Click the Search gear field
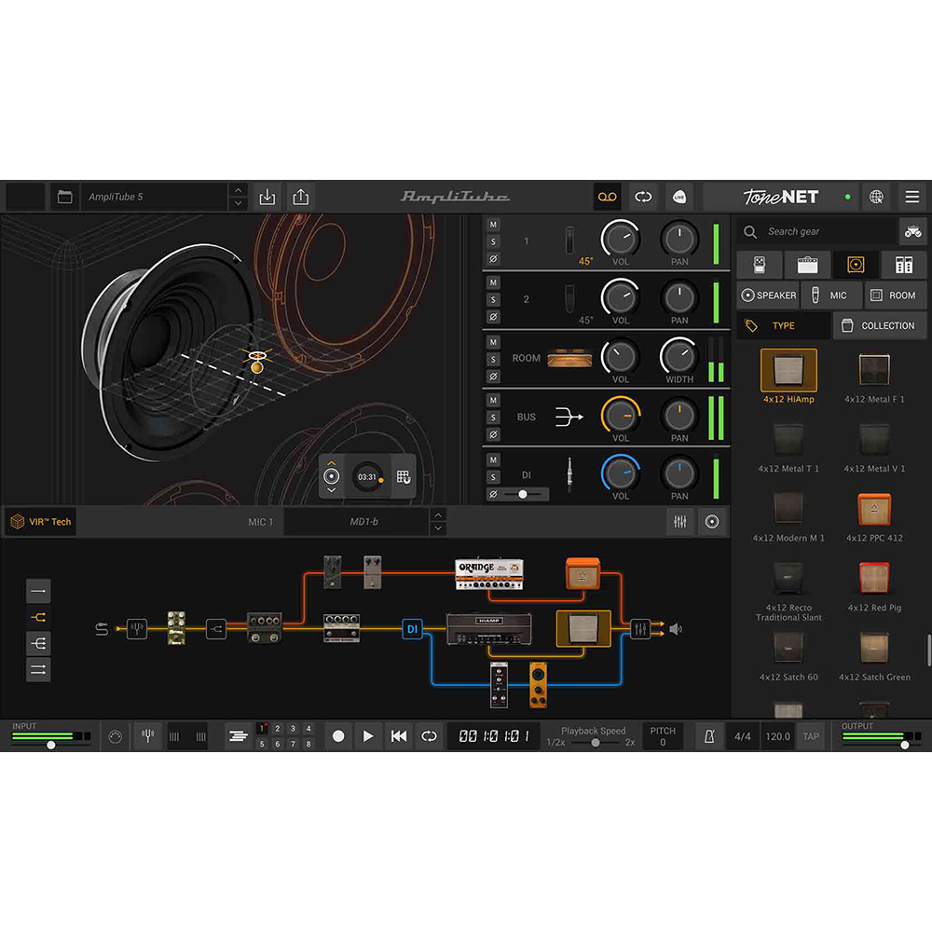 click(x=817, y=231)
